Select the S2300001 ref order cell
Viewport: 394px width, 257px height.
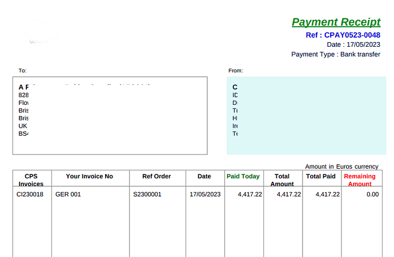[x=147, y=194]
